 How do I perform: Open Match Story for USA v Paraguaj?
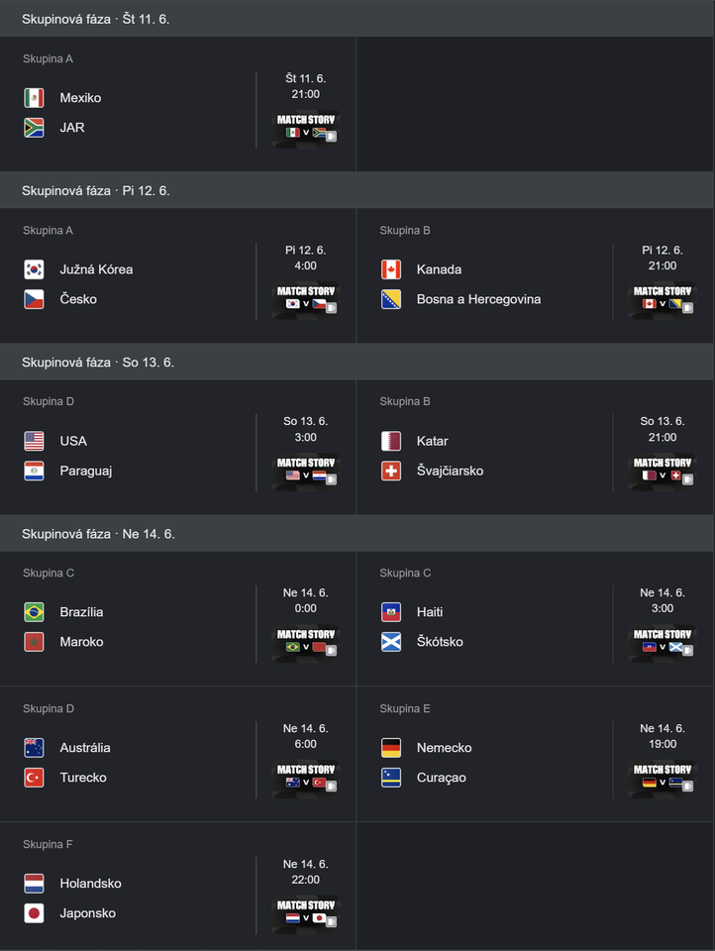[306, 471]
